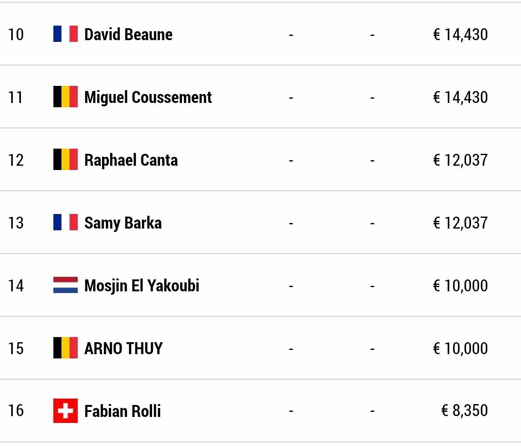Click the Dutch flag by Mosjin El Yakoubi
The image size is (521, 446).
[65, 285]
